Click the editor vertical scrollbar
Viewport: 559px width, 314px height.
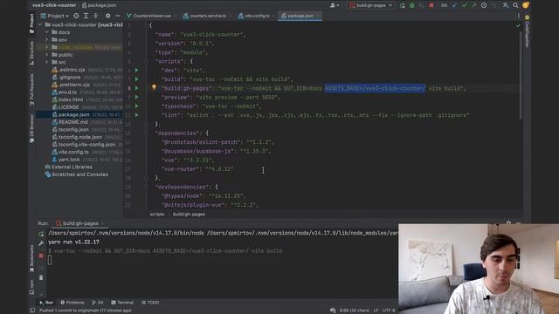tap(521, 75)
